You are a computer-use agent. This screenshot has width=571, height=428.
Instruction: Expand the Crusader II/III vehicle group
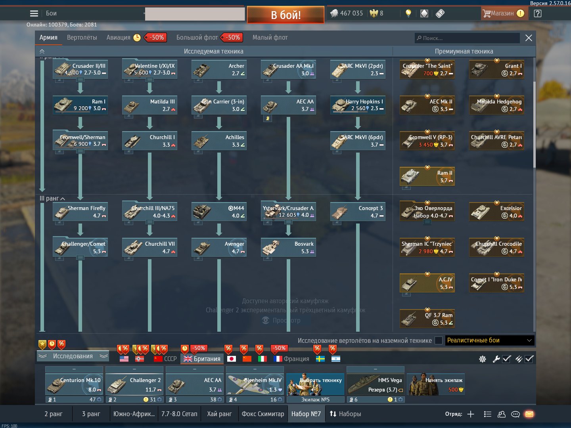80,80
